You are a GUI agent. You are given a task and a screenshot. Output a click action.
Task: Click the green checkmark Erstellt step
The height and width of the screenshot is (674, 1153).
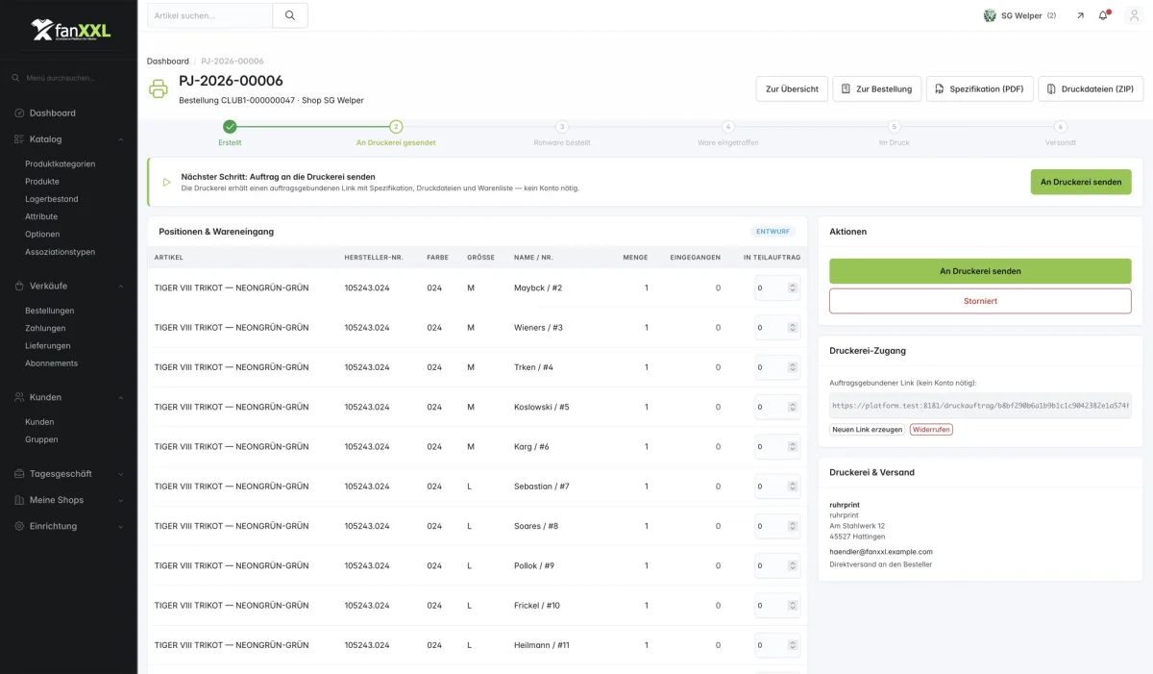click(x=230, y=126)
